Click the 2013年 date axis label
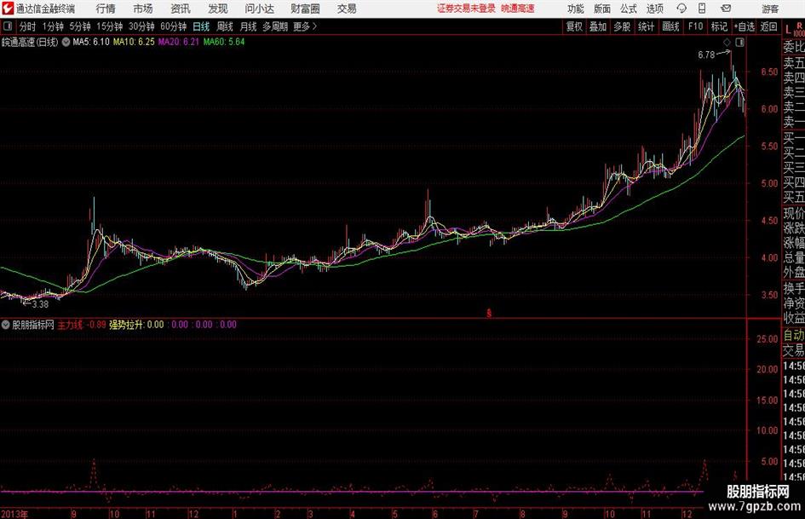The image size is (805, 519). click(x=14, y=514)
